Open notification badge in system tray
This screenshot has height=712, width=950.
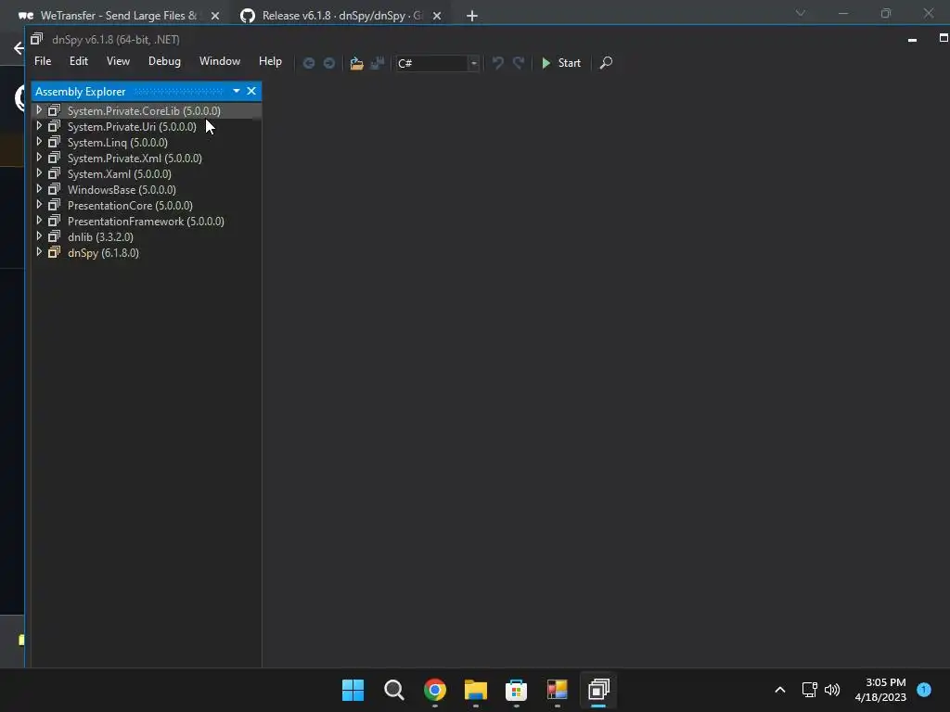(924, 690)
